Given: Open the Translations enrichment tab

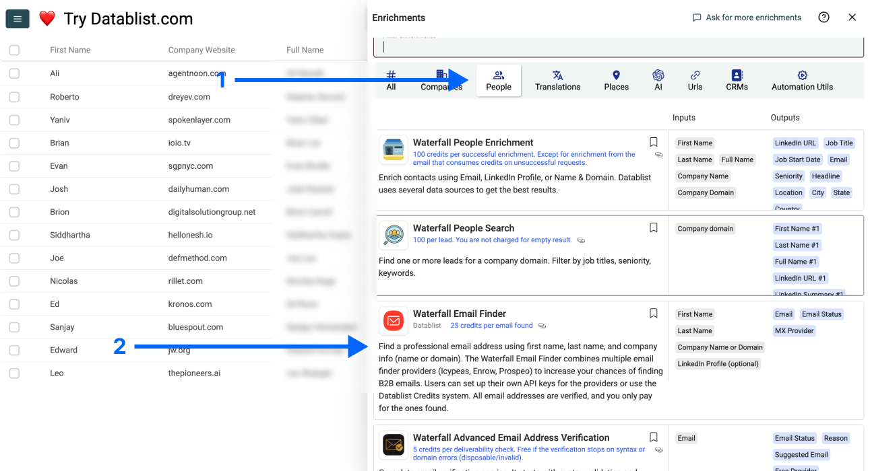Looking at the screenshot, I should pyautogui.click(x=557, y=81).
